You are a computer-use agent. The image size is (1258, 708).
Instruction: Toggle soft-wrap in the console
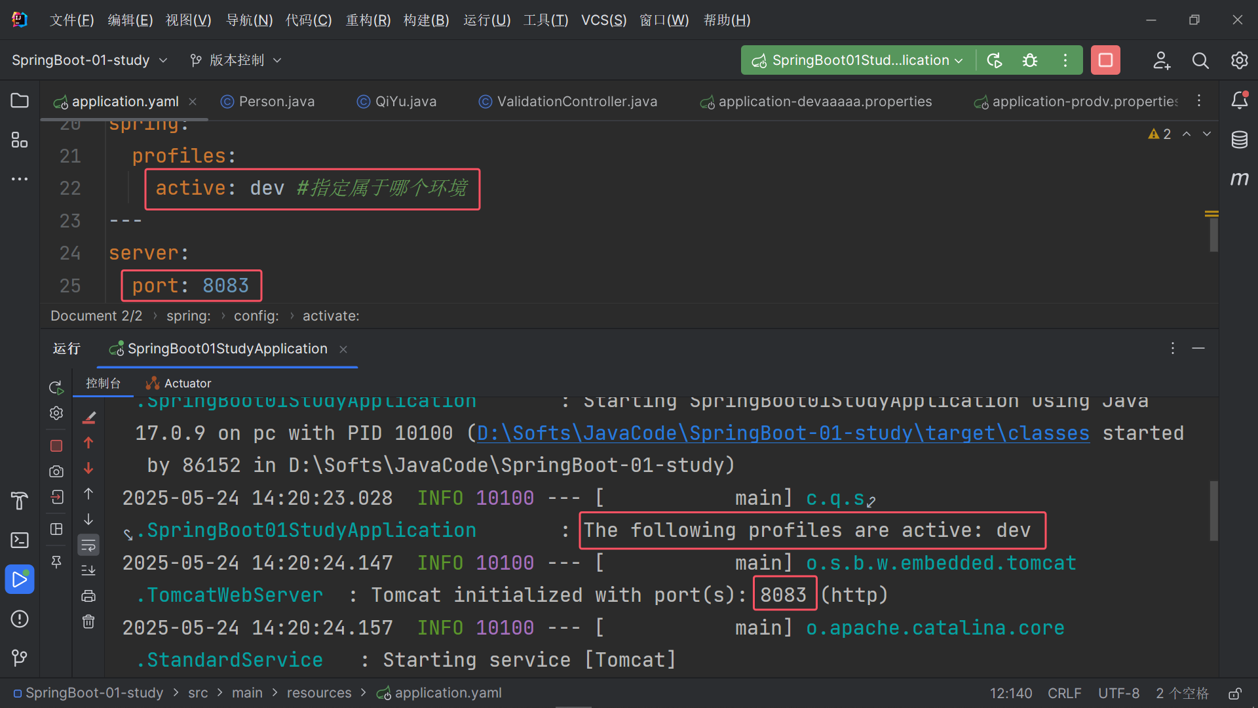tap(88, 545)
